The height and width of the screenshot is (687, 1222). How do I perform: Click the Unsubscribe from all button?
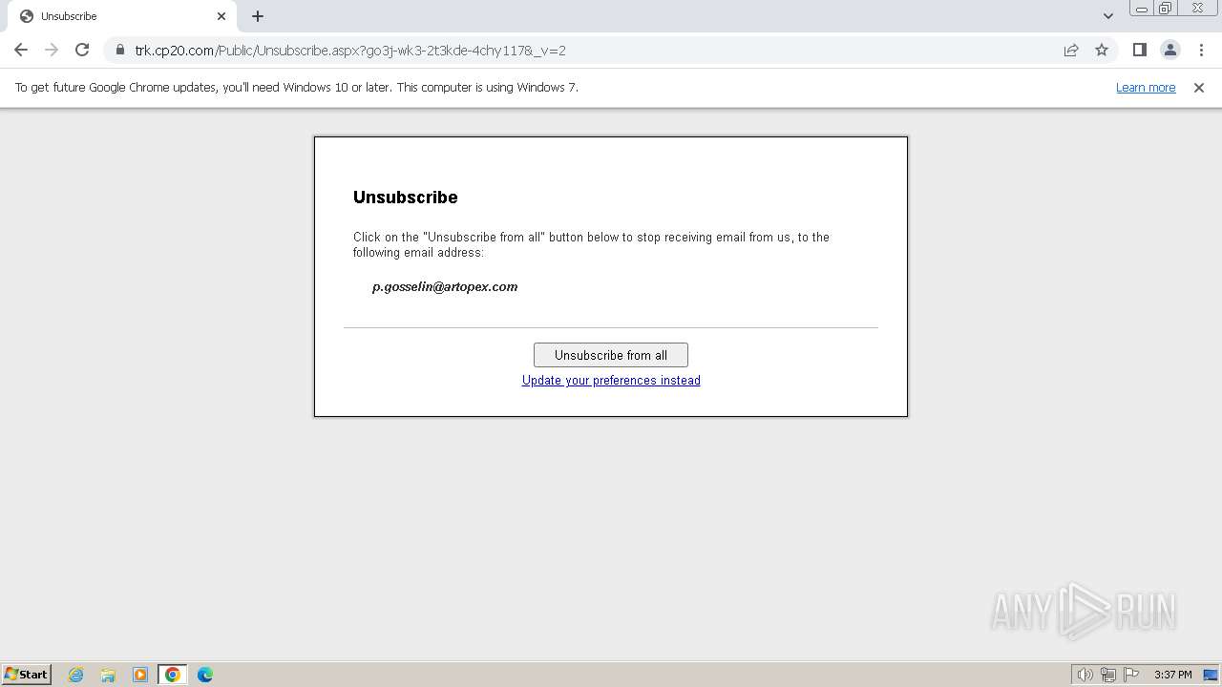611,355
